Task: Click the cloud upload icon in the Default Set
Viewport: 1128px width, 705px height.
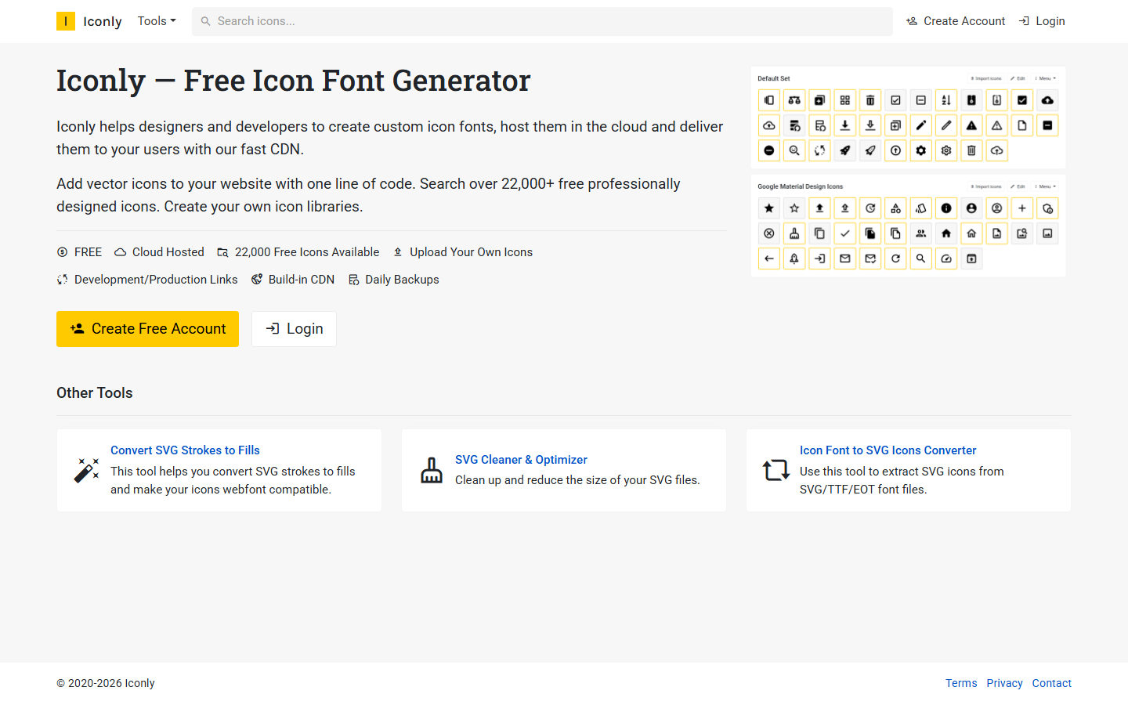Action: (1047, 100)
